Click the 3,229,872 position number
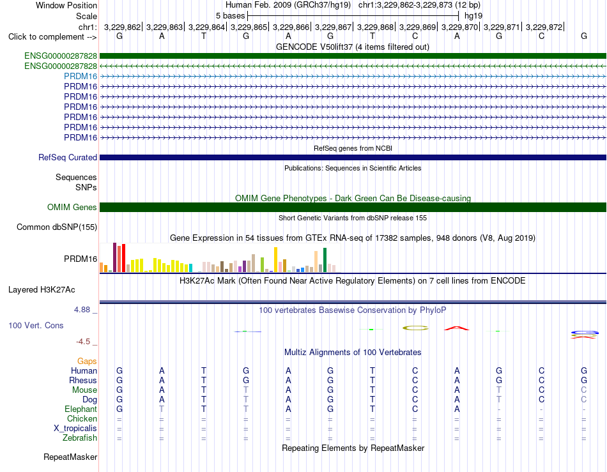This screenshot has height=472, width=607. 544,27
